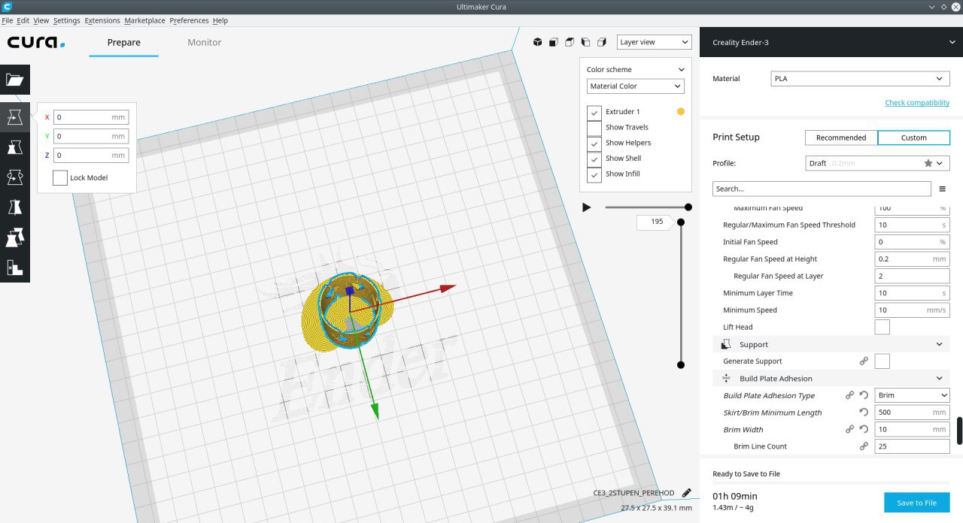Open the Help menu

pos(220,20)
